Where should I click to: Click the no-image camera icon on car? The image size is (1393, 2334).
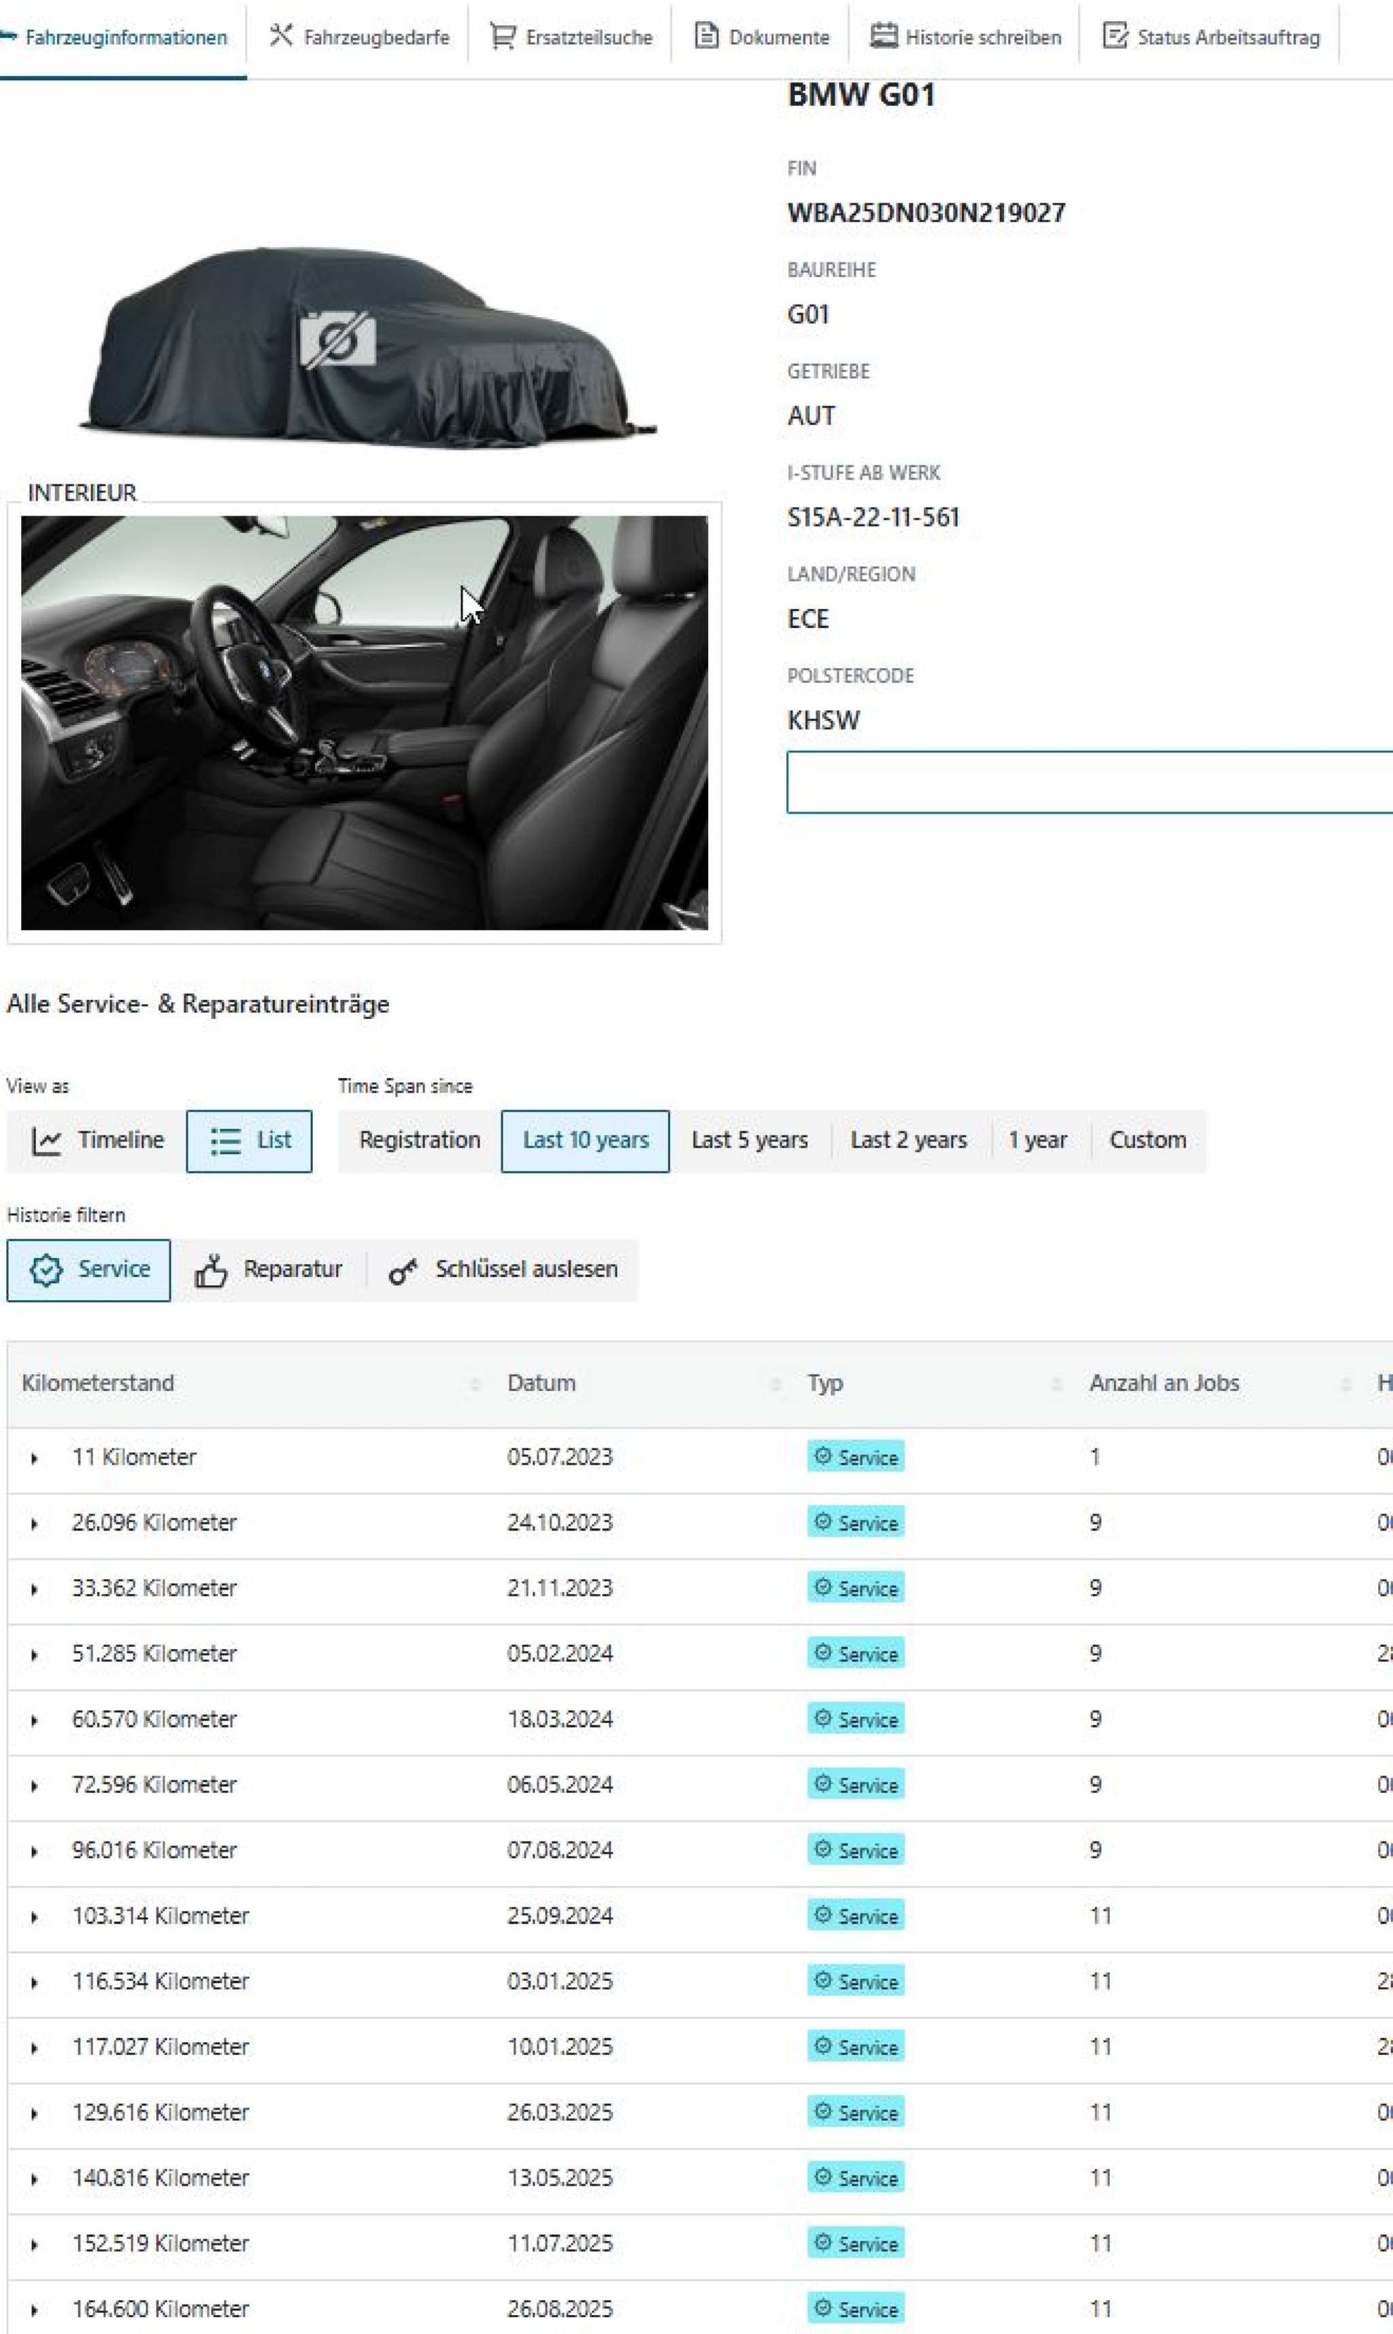[x=338, y=339]
